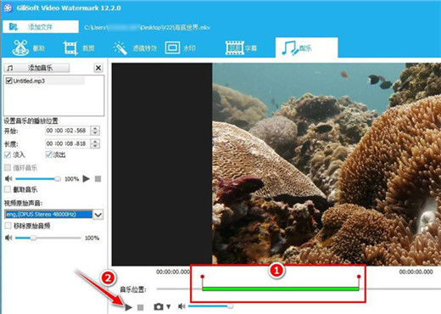This screenshot has height=314, width=441.
Task: Click the file path text ending in .mkv
Action: click(147, 27)
